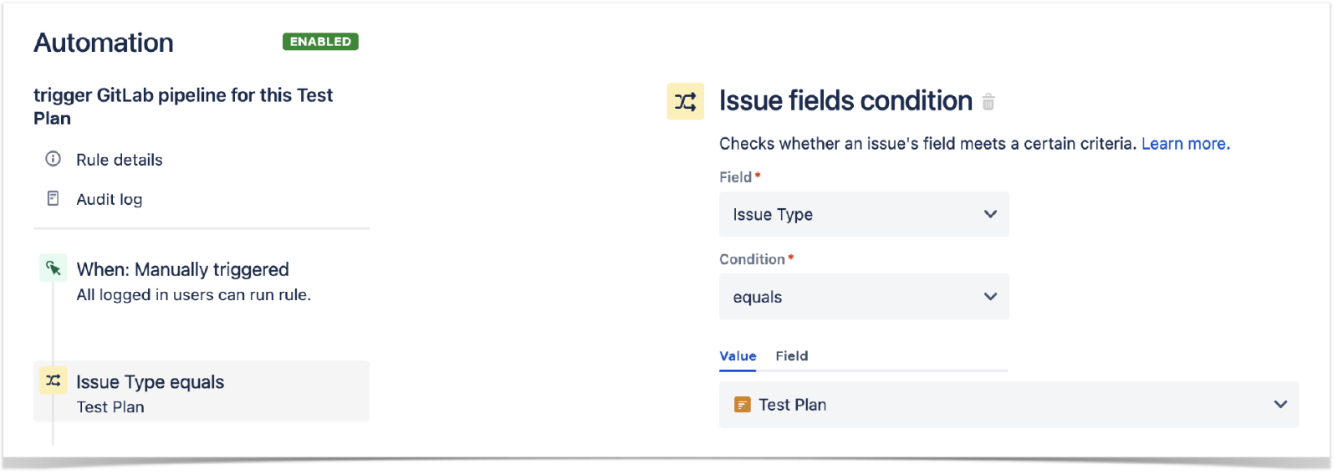Click the Audit log document icon
1338x475 pixels.
tap(53, 199)
